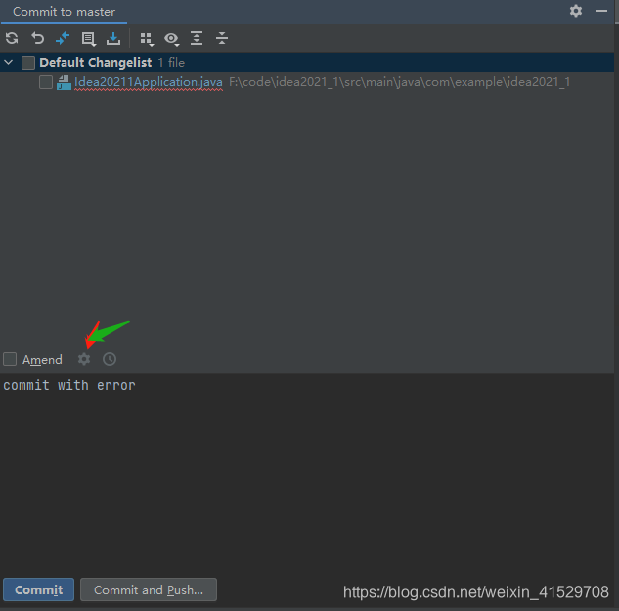Click the file path F:\code\idea2021_1 text
The height and width of the screenshot is (611, 619).
[x=400, y=82]
